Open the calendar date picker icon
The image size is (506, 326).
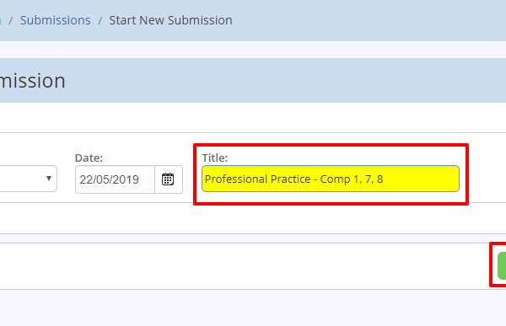[x=168, y=179]
